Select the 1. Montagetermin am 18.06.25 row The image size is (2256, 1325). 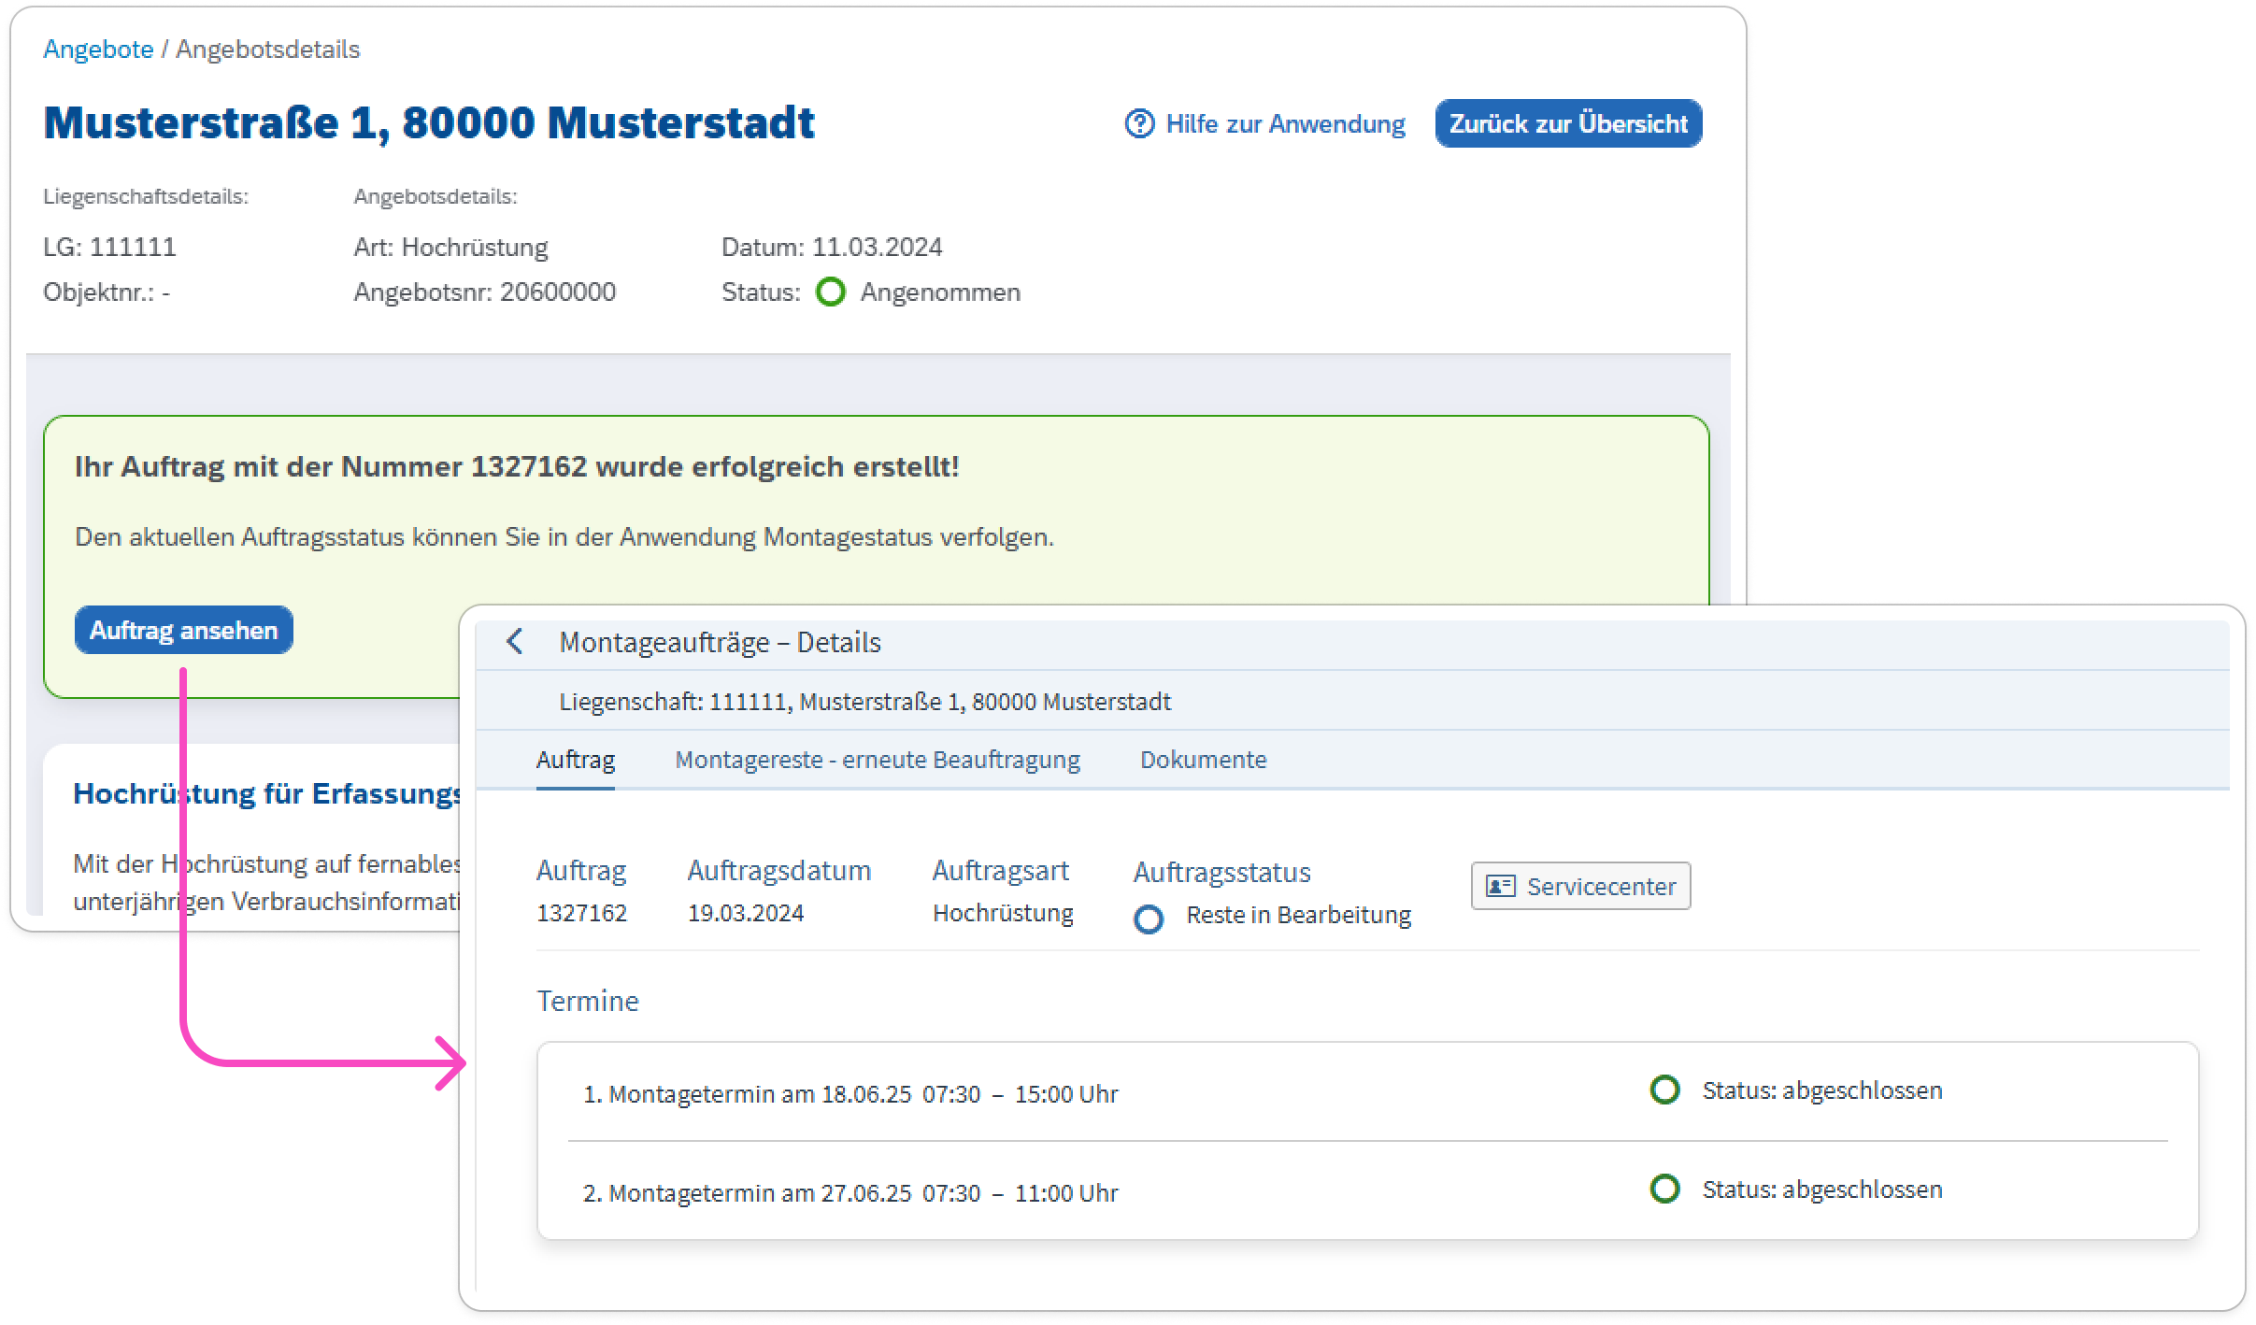[850, 1093]
